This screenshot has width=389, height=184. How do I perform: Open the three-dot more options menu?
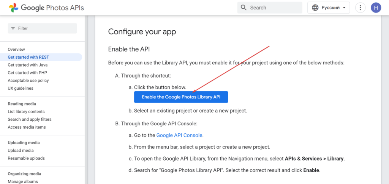[x=360, y=8]
